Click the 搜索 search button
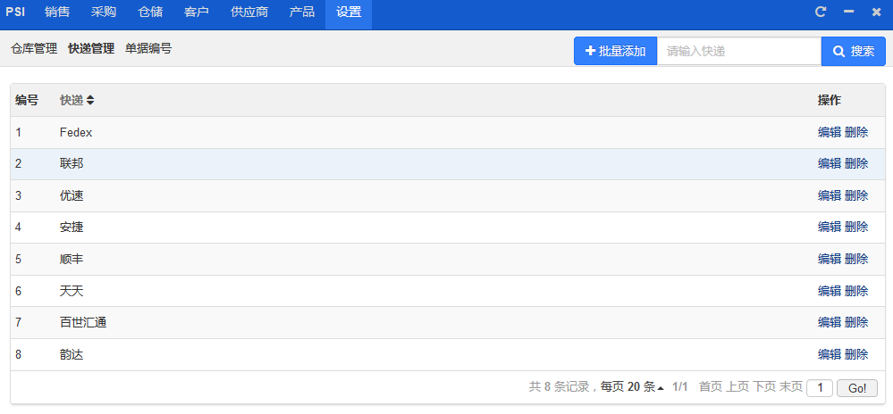893x414 pixels. point(853,51)
